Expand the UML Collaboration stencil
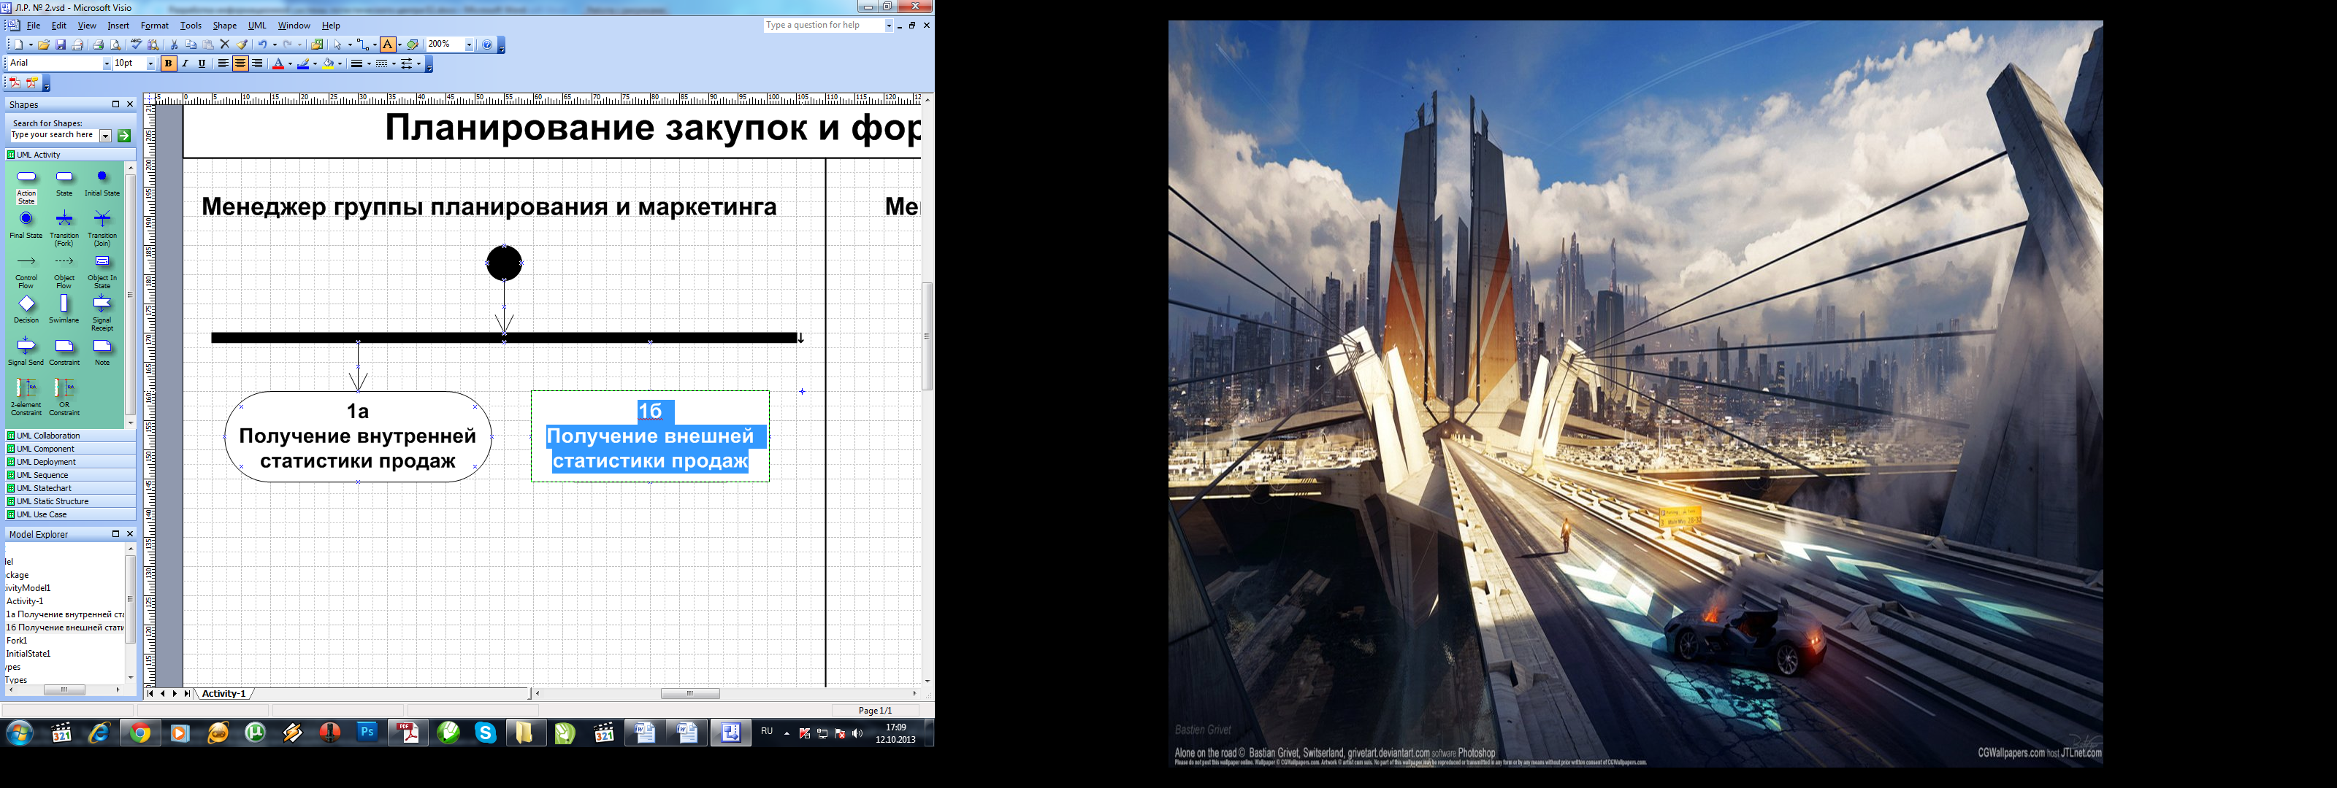 [71, 436]
